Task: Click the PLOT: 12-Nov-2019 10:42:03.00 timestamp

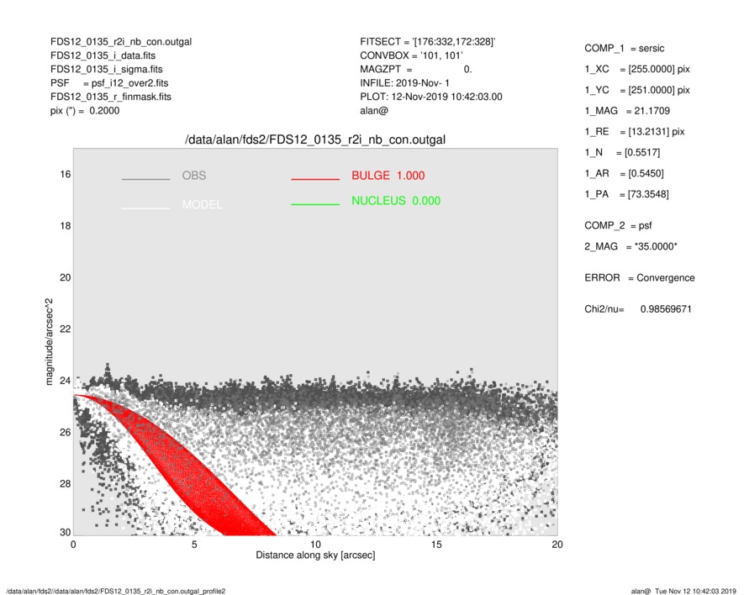Action: pos(430,97)
